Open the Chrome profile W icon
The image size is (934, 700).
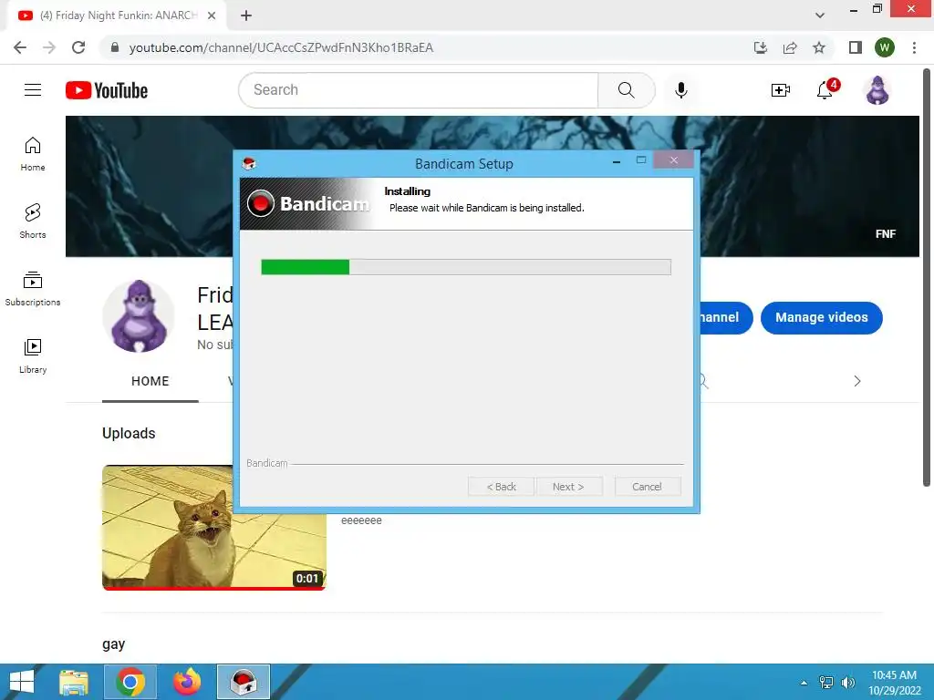point(885,47)
